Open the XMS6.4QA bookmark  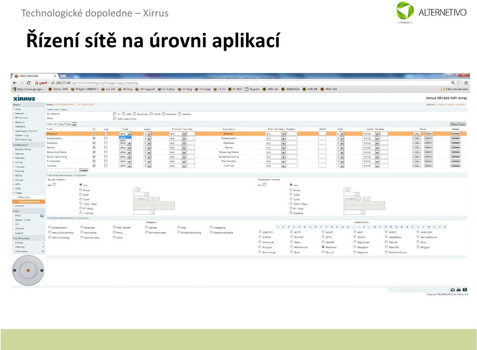(x=290, y=89)
